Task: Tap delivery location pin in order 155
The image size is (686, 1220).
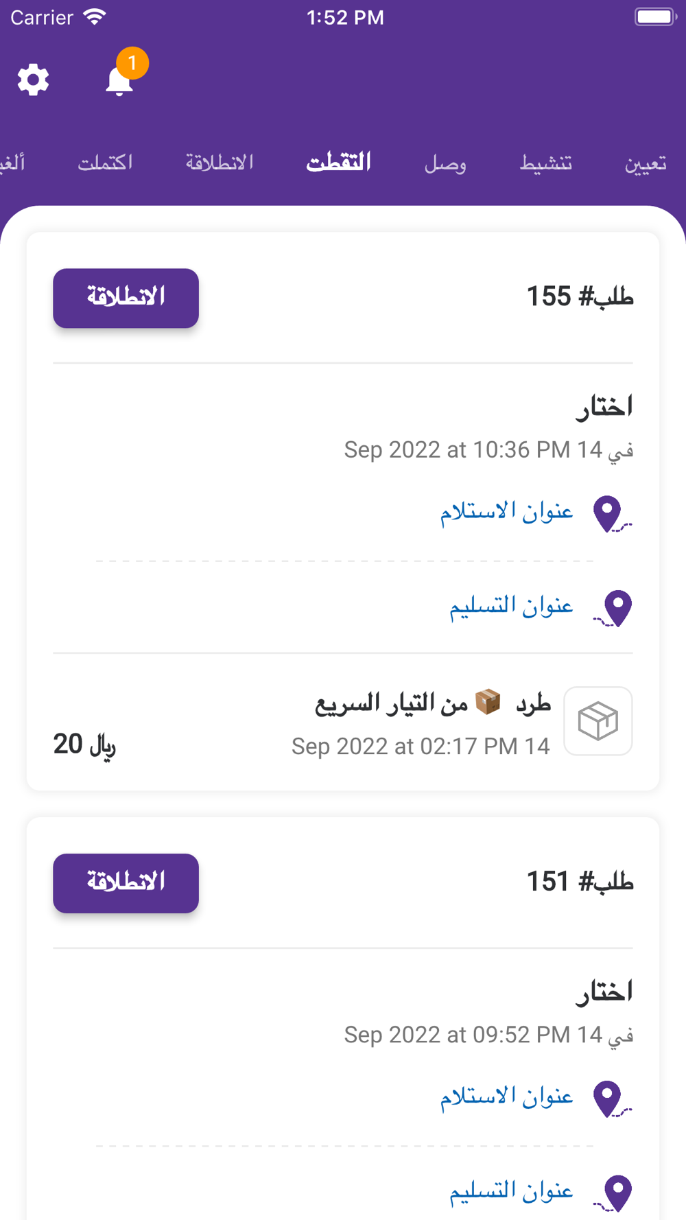Action: coord(616,608)
